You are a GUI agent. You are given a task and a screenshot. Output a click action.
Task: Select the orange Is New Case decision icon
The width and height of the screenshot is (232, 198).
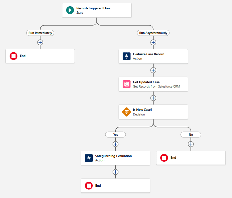pyautogui.click(x=127, y=112)
